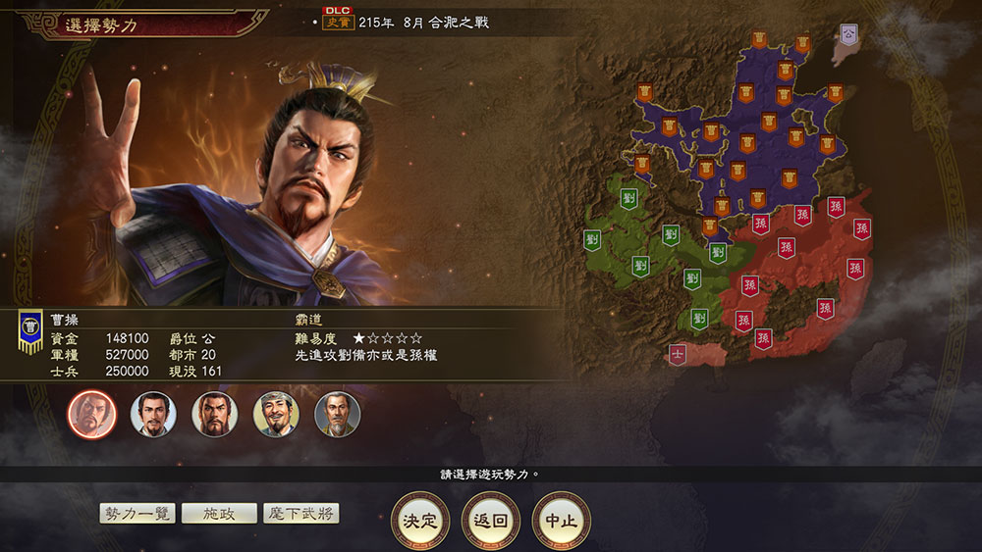This screenshot has width=982, height=552.
Task: View 麾下武將 subordinate officers
Action: point(301,513)
